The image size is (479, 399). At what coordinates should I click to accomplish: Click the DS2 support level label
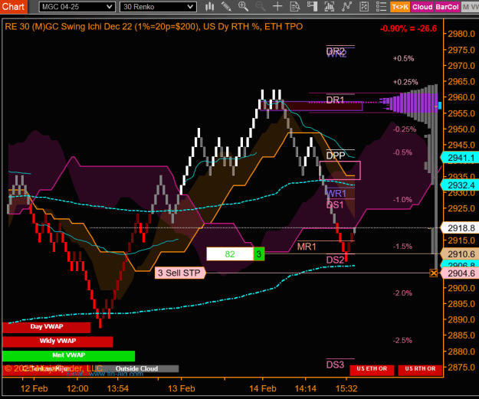pos(335,260)
